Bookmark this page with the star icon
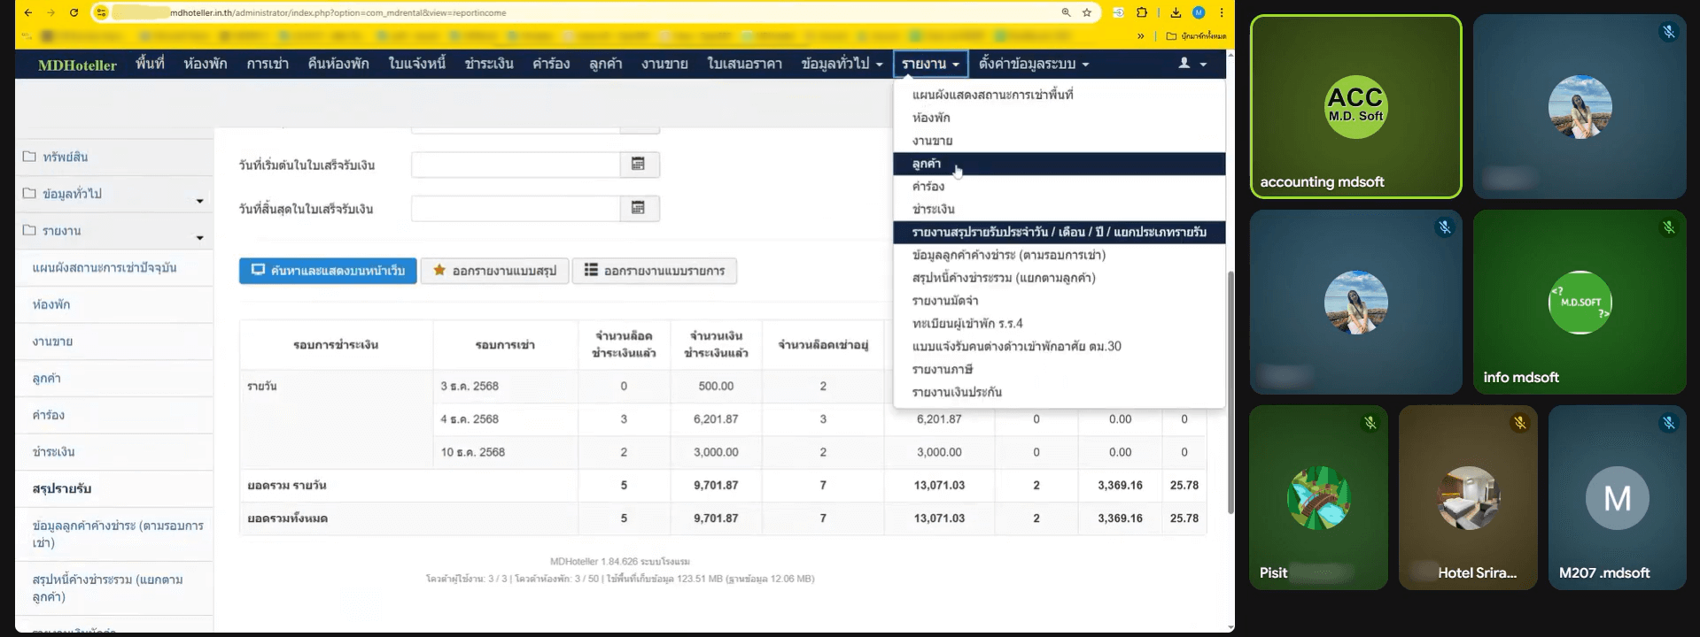Screen dimensions: 1700x637 tap(1087, 12)
